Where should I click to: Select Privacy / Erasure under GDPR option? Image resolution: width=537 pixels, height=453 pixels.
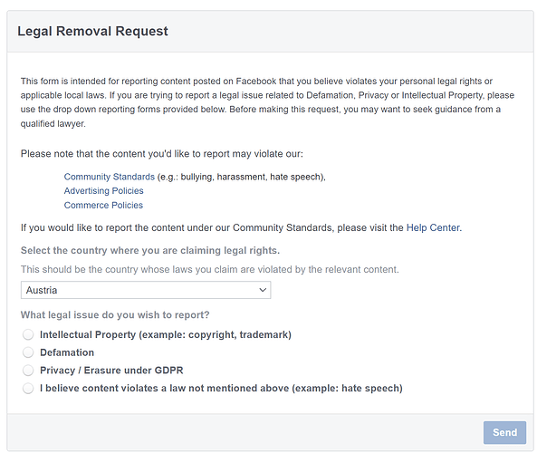tap(28, 370)
